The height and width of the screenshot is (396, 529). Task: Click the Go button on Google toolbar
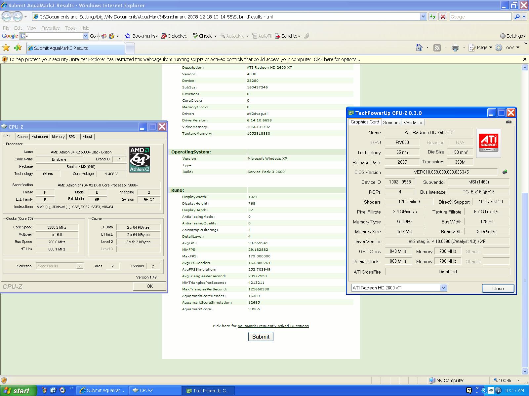point(93,36)
